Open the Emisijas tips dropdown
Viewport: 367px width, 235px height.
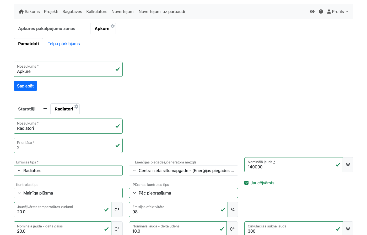(x=68, y=171)
